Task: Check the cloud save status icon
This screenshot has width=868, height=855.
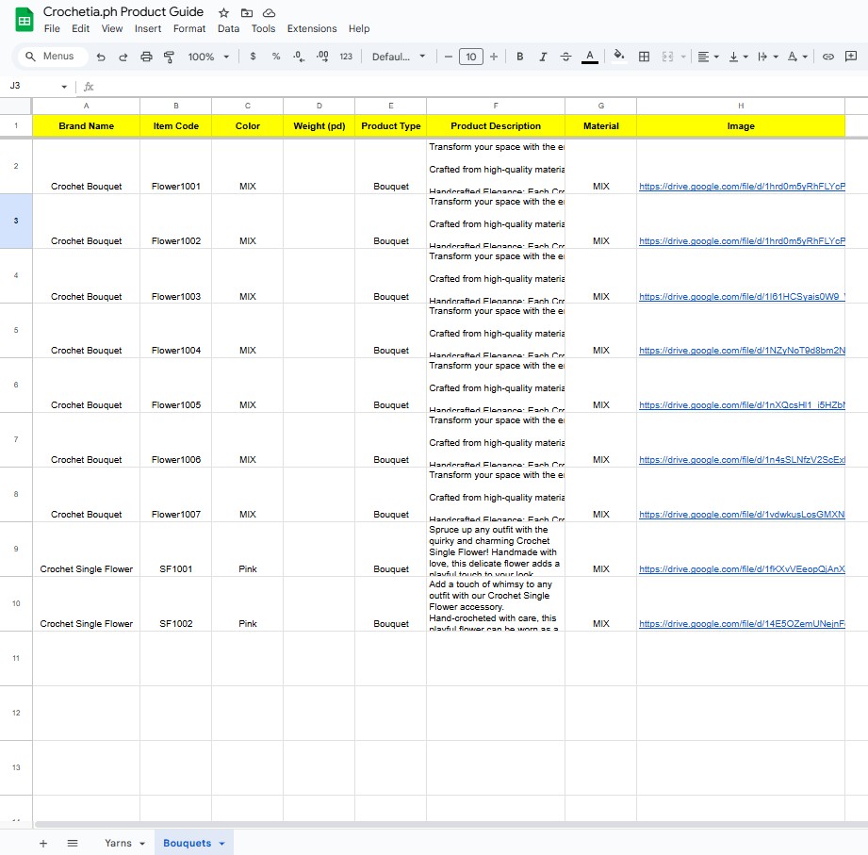Action: 269,13
